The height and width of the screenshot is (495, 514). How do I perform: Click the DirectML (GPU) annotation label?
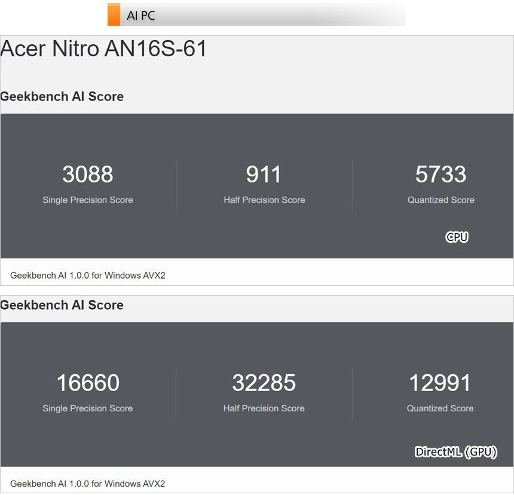tap(456, 453)
